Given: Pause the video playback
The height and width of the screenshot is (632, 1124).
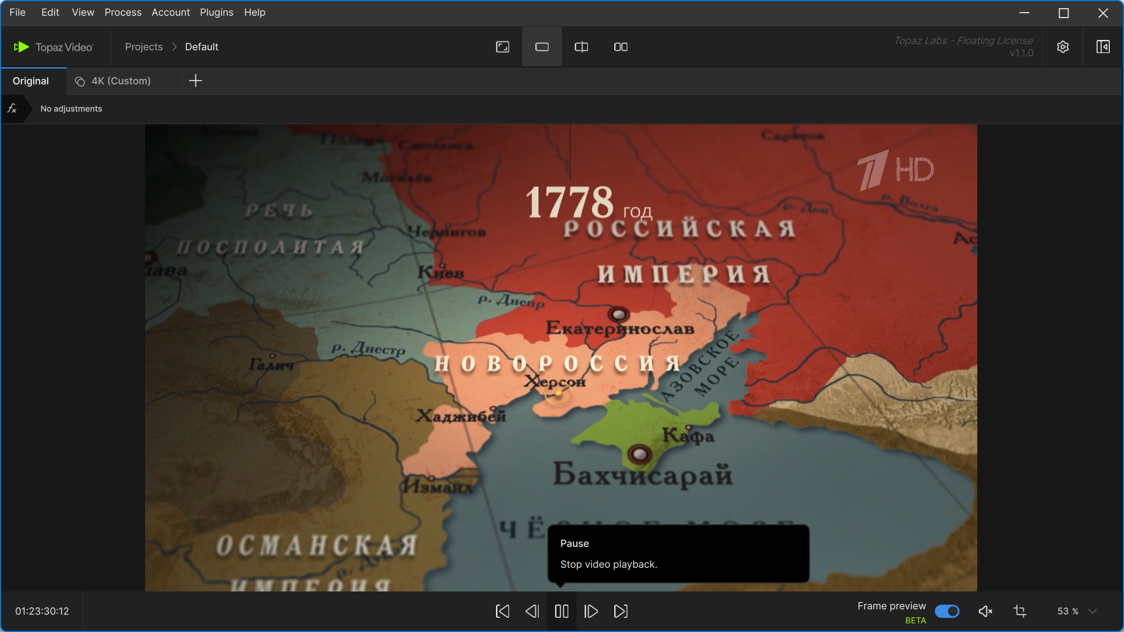Looking at the screenshot, I should 561,611.
